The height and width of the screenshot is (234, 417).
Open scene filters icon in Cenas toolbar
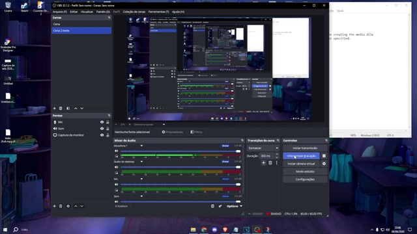coord(68,109)
